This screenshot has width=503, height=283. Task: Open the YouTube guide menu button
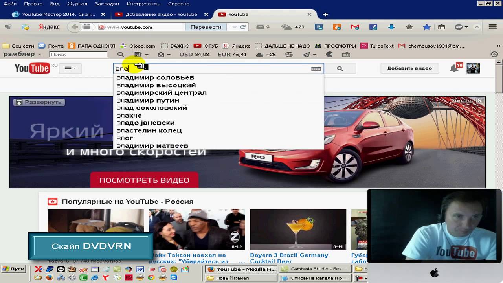(70, 68)
